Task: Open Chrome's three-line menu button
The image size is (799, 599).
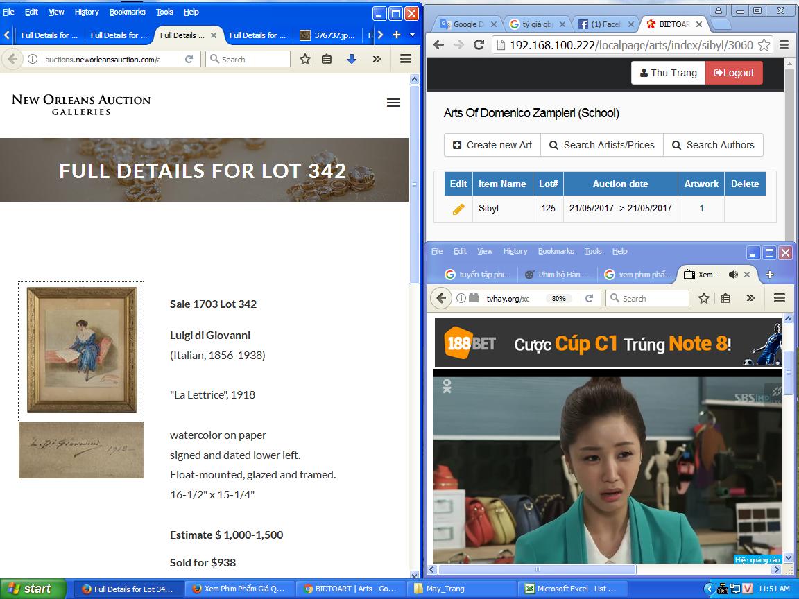Action: pos(784,45)
